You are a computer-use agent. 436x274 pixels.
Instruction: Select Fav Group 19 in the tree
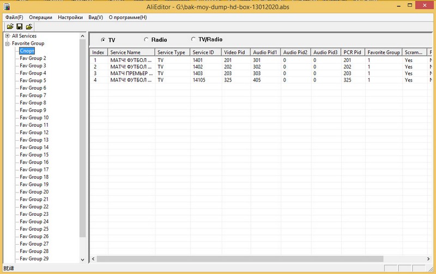click(x=34, y=184)
